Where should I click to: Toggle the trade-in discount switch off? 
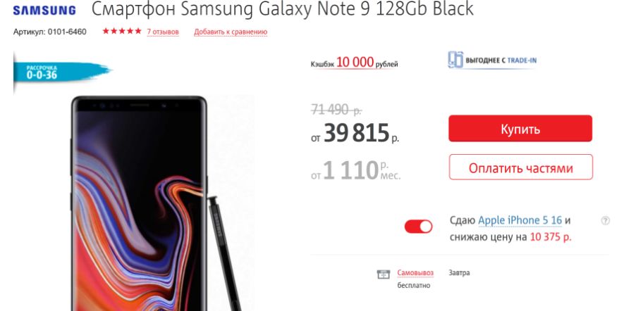pyautogui.click(x=419, y=227)
